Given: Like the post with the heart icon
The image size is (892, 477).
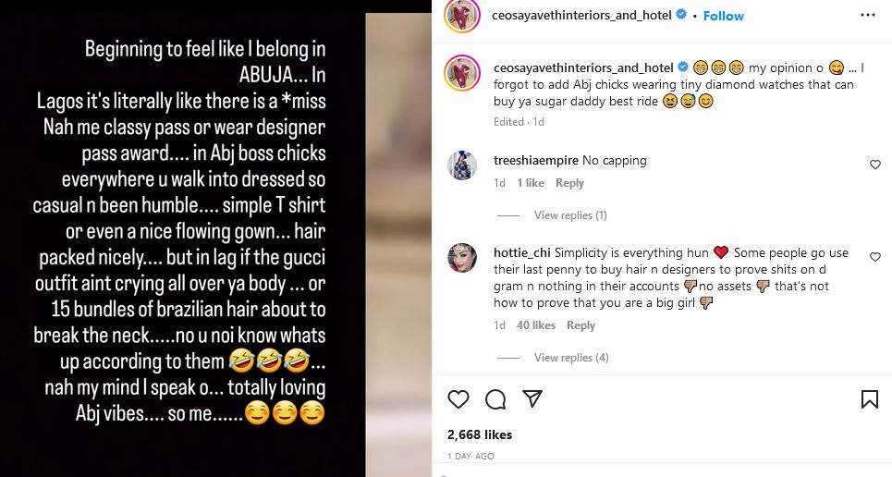Looking at the screenshot, I should click(x=458, y=399).
